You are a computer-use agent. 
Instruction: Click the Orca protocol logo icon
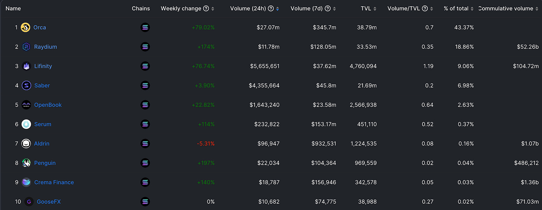25,27
